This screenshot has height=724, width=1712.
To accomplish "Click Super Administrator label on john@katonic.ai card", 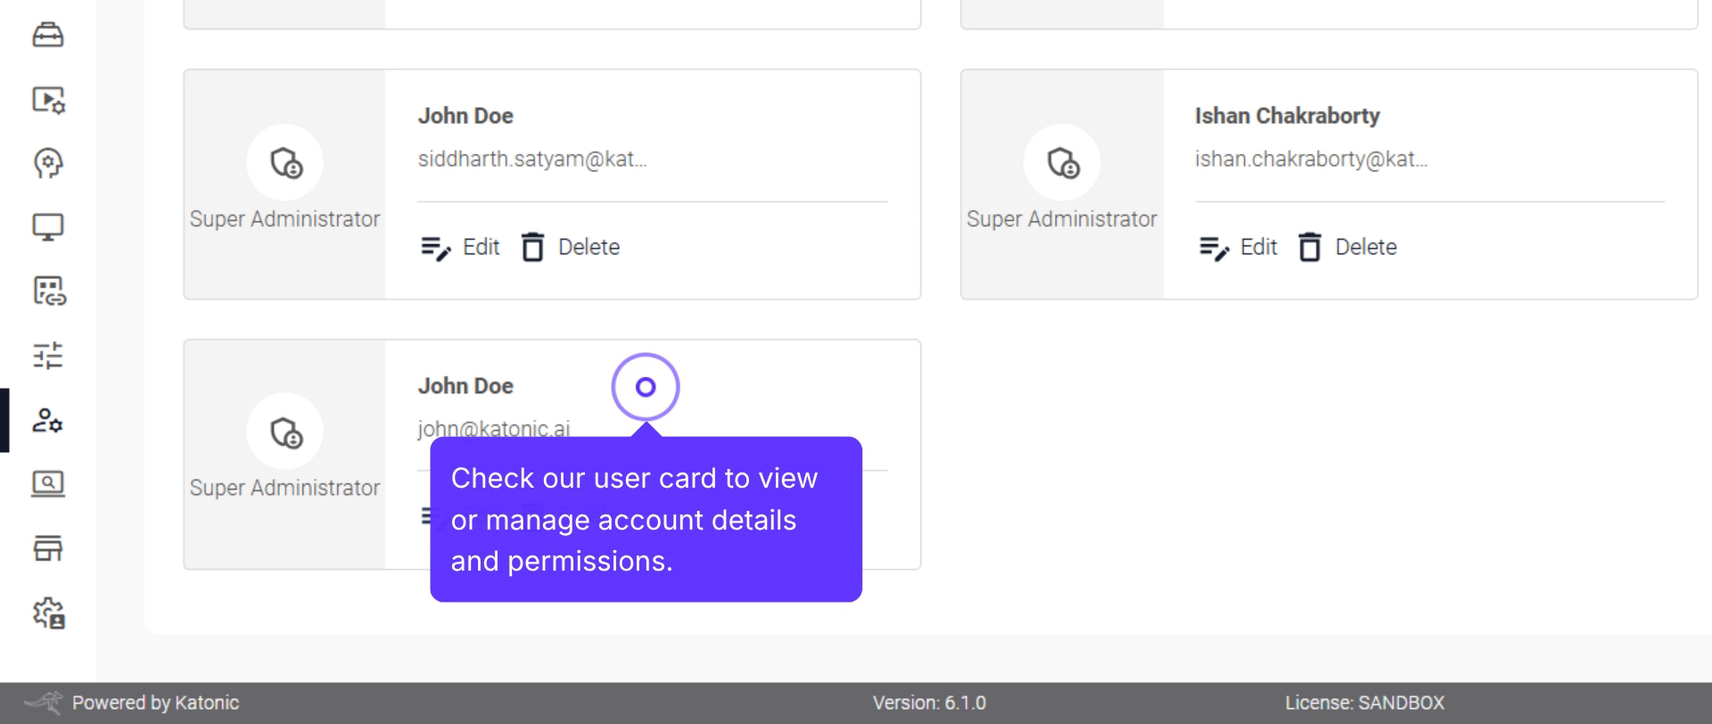I will [284, 488].
